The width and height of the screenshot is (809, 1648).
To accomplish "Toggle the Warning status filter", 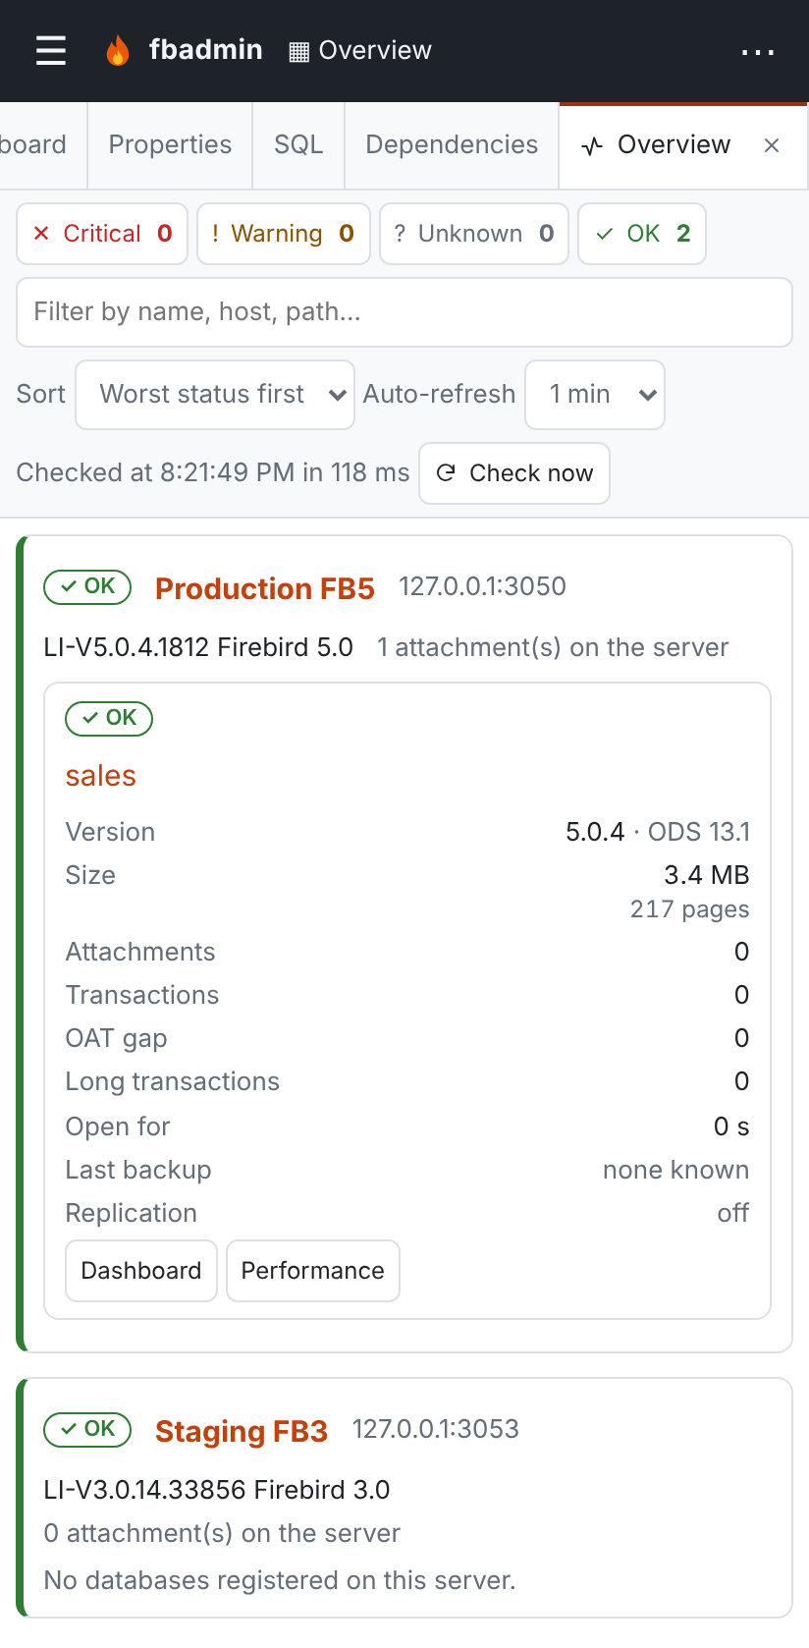I will (284, 234).
